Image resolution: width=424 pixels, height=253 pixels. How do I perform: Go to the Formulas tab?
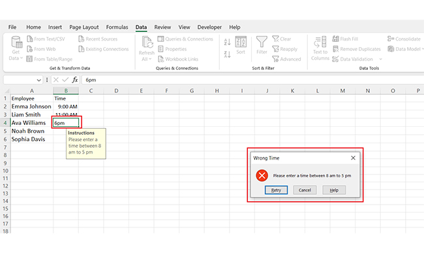[x=117, y=27]
